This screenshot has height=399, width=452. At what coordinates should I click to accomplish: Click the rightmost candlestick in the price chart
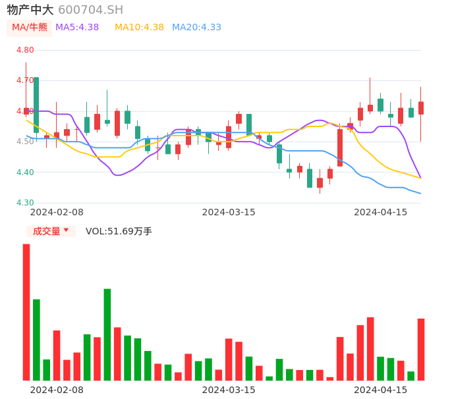pos(421,108)
